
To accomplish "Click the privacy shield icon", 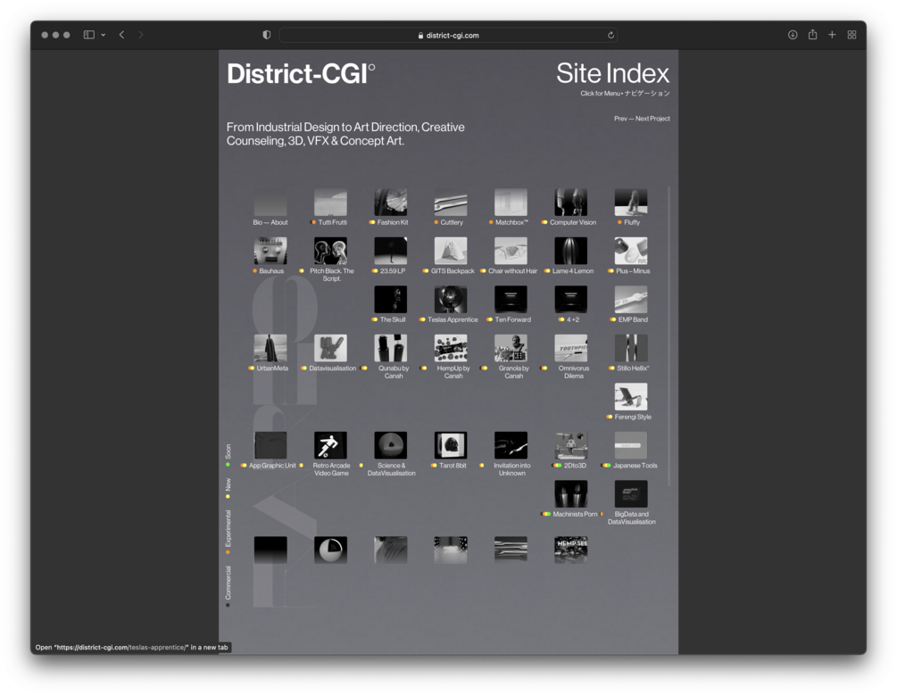I will point(267,35).
